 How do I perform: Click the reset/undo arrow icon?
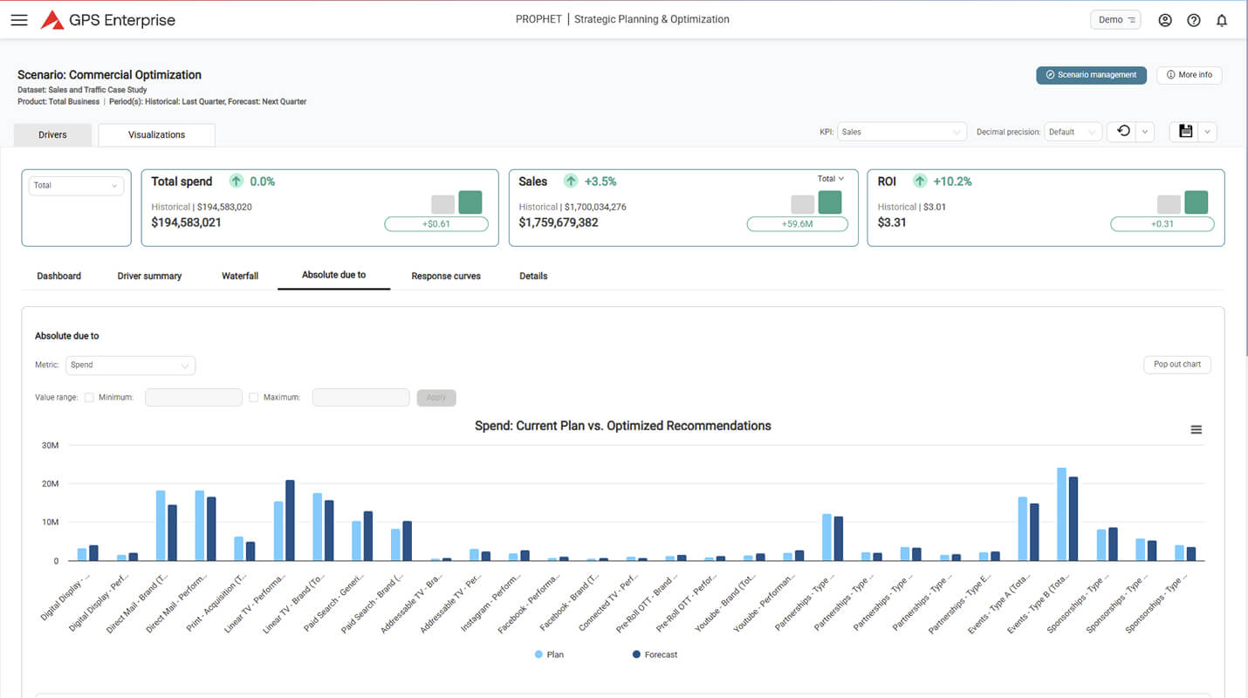click(1123, 132)
